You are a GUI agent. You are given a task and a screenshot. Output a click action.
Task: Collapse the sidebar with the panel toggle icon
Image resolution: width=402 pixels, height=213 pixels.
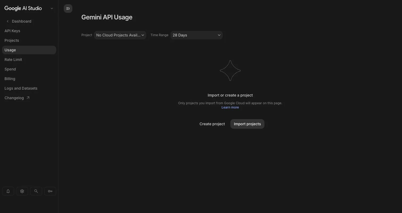68,9
